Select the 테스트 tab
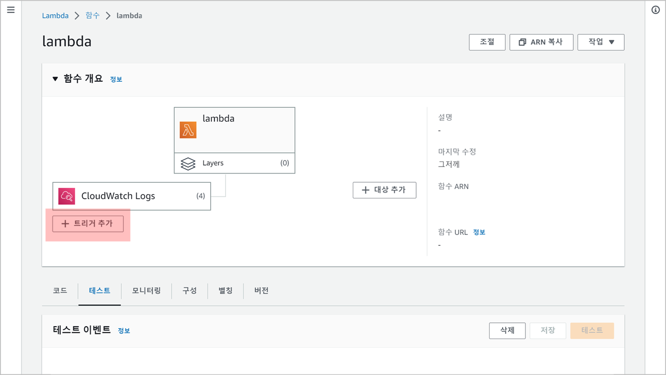The width and height of the screenshot is (666, 375). 99,291
